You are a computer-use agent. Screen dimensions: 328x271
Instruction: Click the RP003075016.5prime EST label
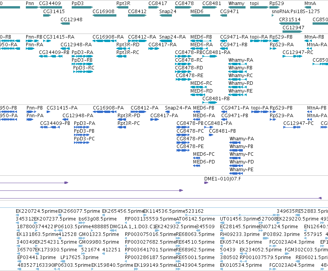[150, 234]
